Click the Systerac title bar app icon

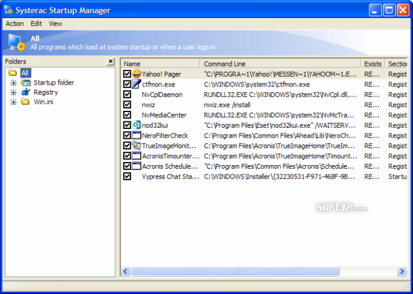pyautogui.click(x=8, y=10)
